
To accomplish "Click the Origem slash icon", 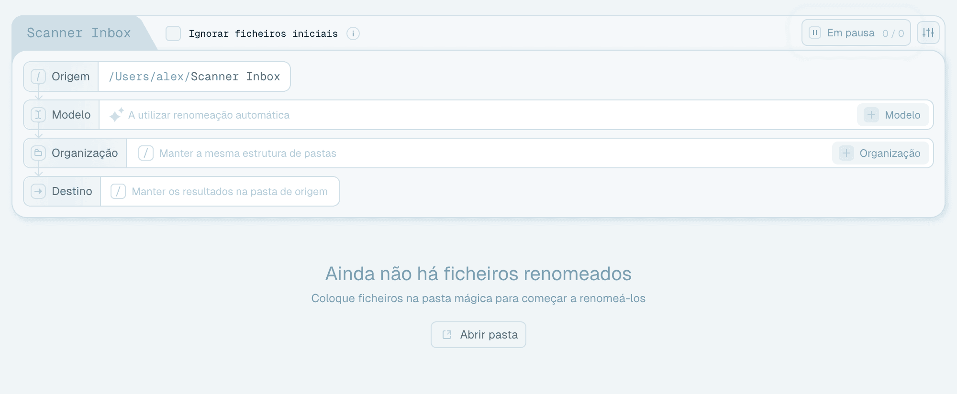I will [x=38, y=77].
